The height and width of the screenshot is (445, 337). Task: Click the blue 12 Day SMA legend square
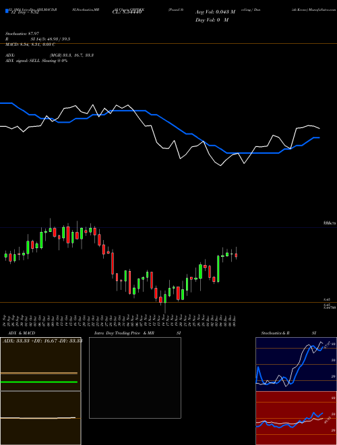pos(7,11)
